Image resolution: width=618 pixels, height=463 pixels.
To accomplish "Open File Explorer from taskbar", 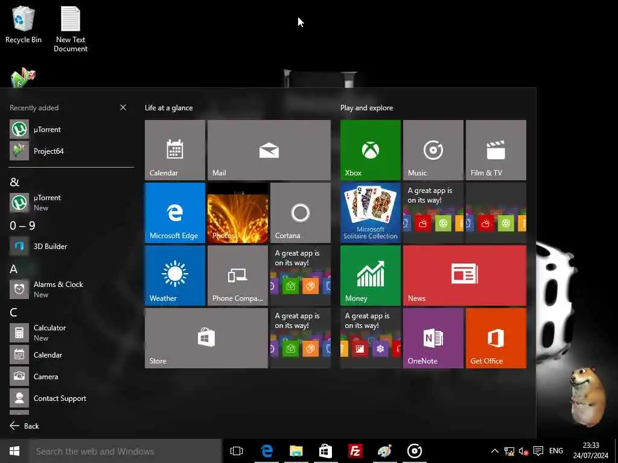I will [x=296, y=451].
